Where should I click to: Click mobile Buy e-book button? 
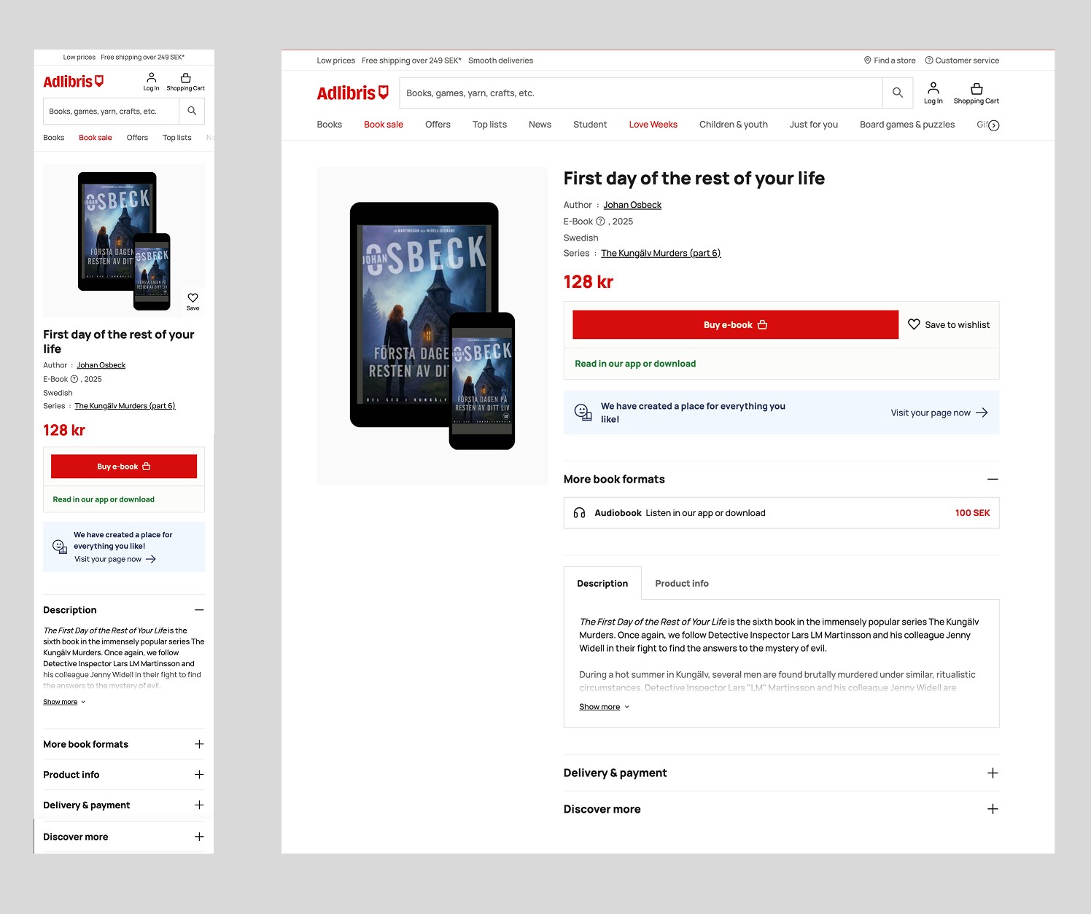(124, 466)
